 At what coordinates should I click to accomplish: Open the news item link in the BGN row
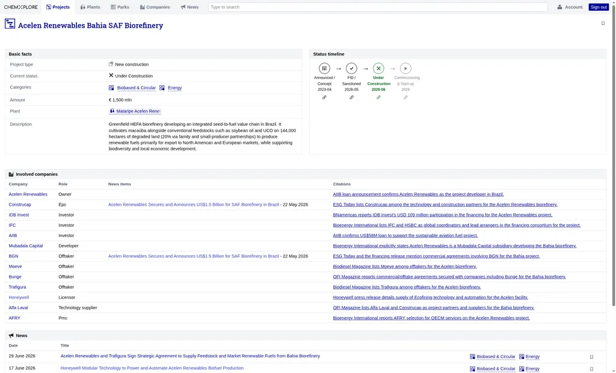pyautogui.click(x=193, y=256)
